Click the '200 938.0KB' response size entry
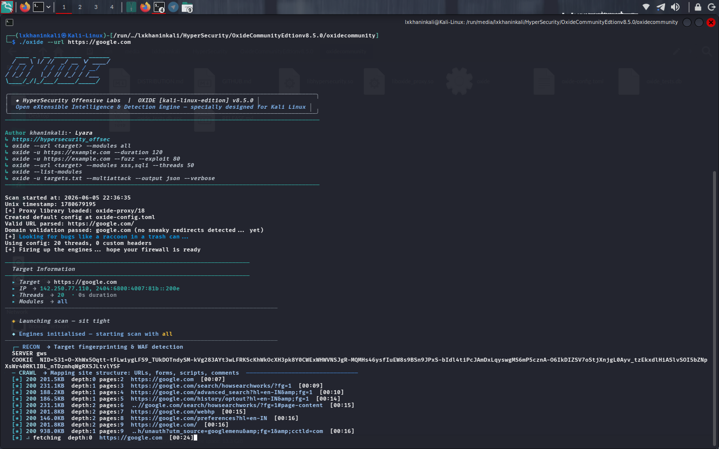This screenshot has height=449, width=719. click(45, 432)
